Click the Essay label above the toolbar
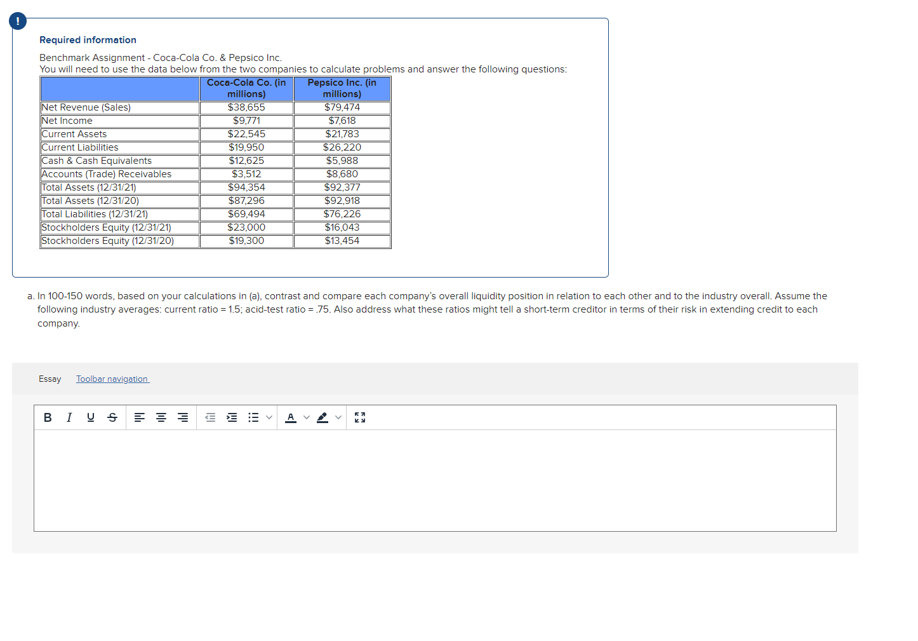The image size is (918, 641). click(x=50, y=379)
